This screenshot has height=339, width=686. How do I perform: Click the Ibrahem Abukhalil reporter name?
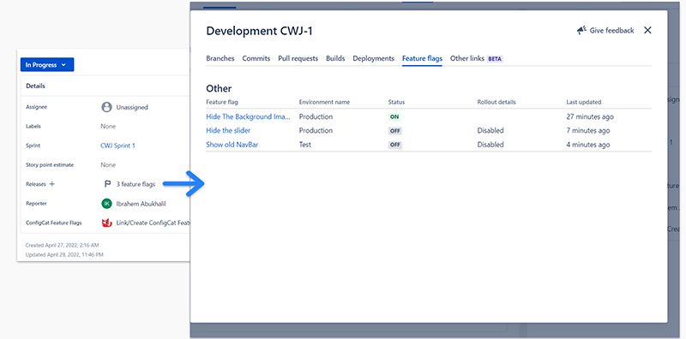pos(141,204)
